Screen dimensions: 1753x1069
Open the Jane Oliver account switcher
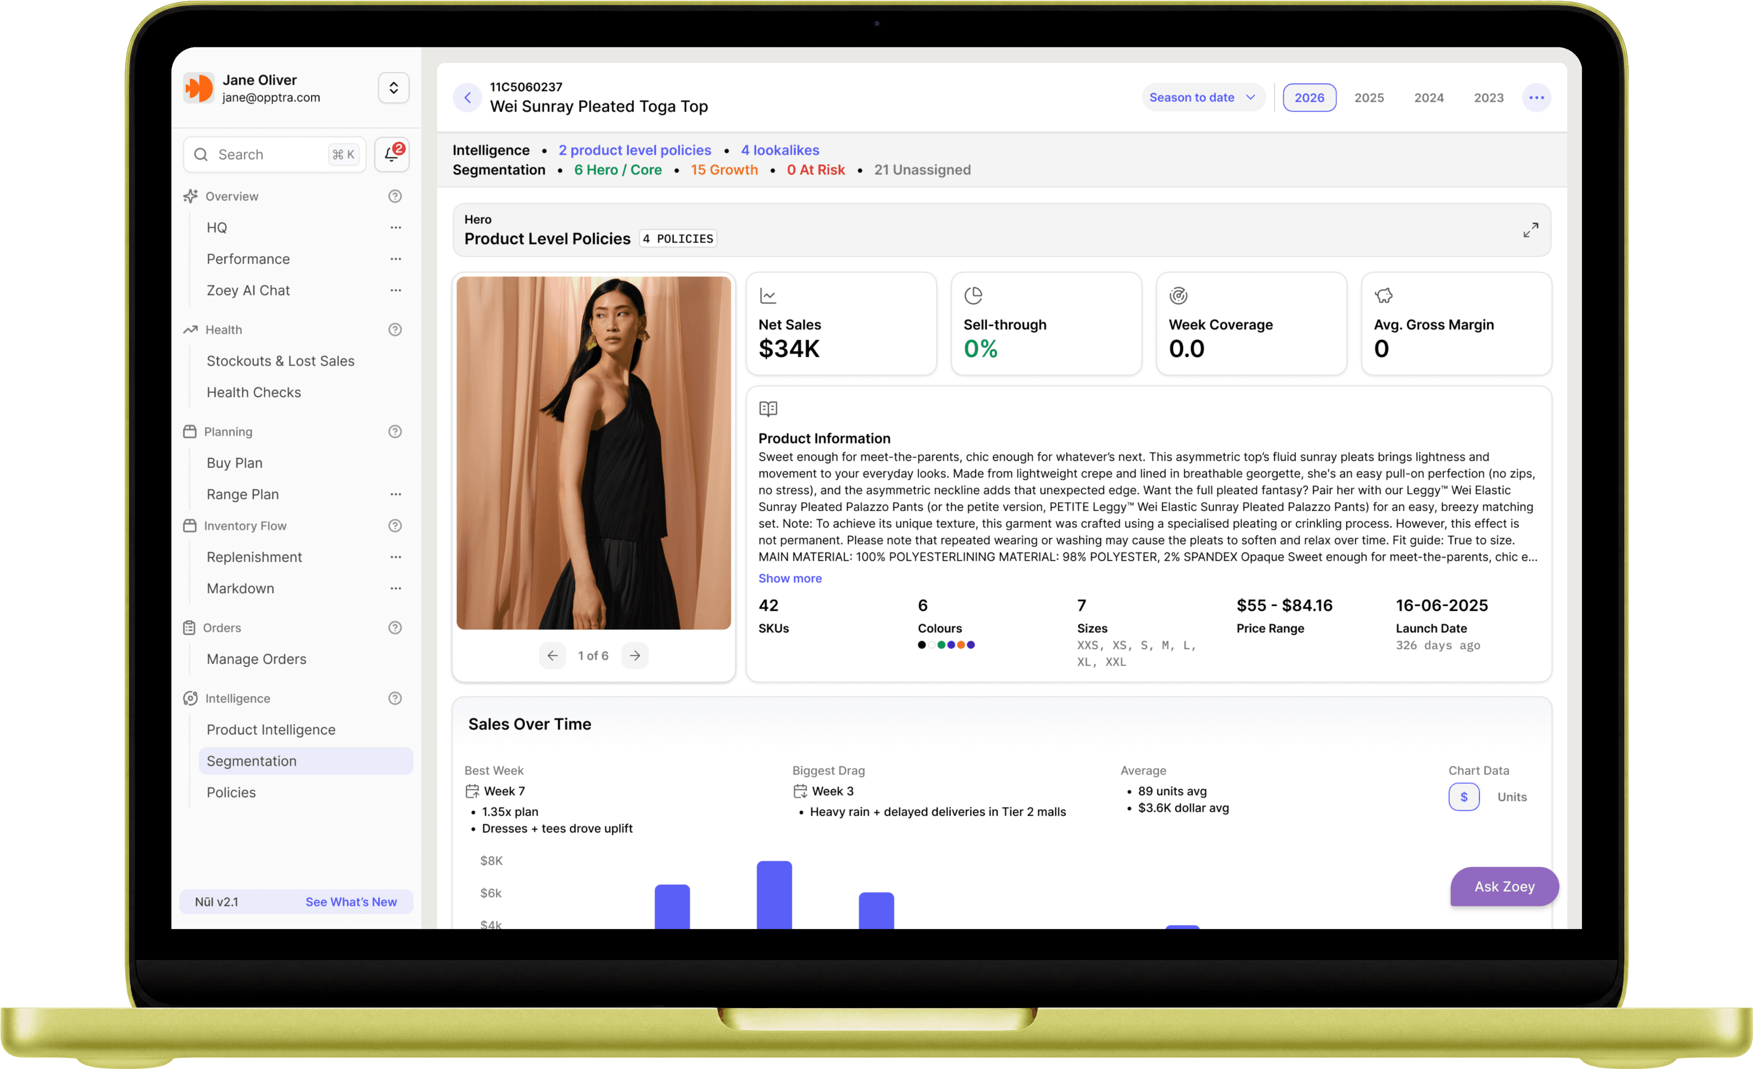(393, 88)
